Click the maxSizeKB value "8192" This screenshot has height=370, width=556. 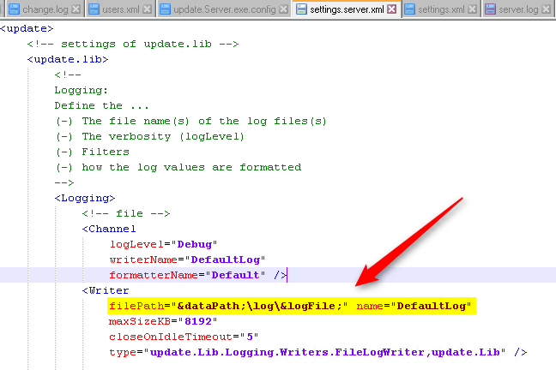[197, 321]
